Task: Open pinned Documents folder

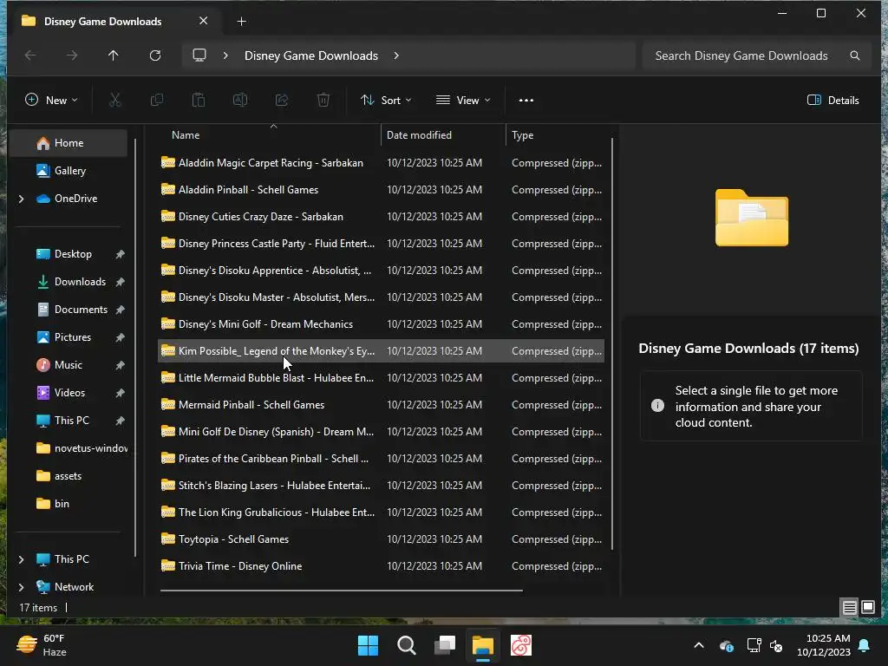Action: [69, 310]
